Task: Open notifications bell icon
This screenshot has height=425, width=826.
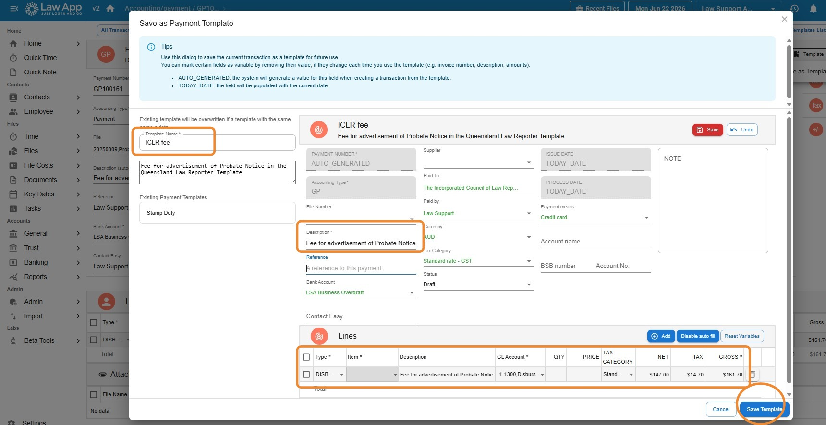Action: pyautogui.click(x=813, y=8)
